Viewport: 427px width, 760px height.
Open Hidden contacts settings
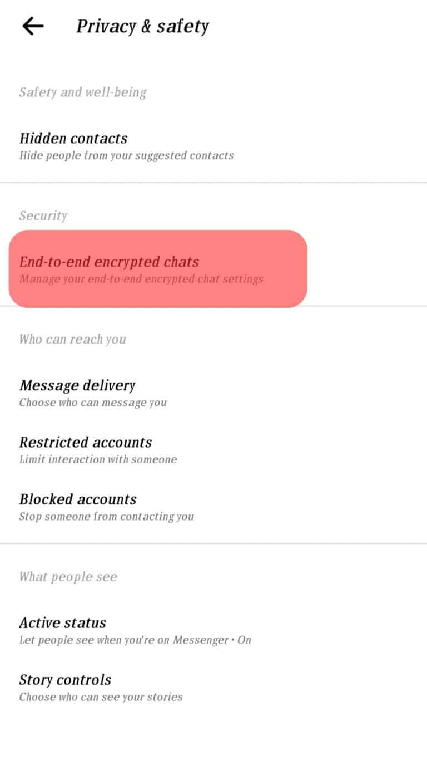click(73, 139)
